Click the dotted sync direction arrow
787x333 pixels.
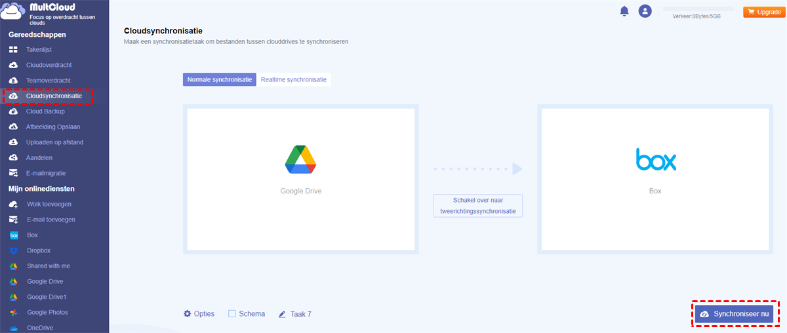(478, 169)
